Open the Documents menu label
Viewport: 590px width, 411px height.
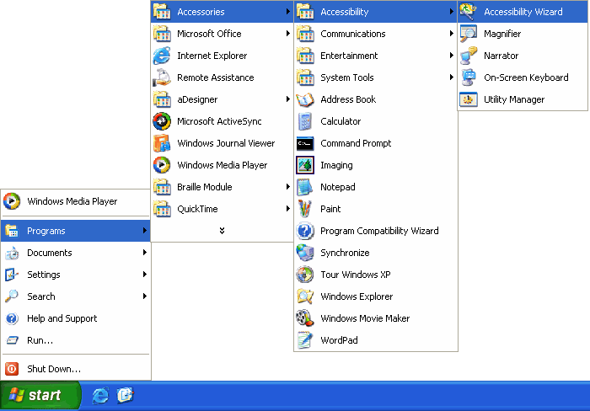coord(49,253)
